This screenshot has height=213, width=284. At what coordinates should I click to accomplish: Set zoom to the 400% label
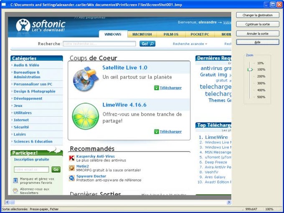click(261, 90)
